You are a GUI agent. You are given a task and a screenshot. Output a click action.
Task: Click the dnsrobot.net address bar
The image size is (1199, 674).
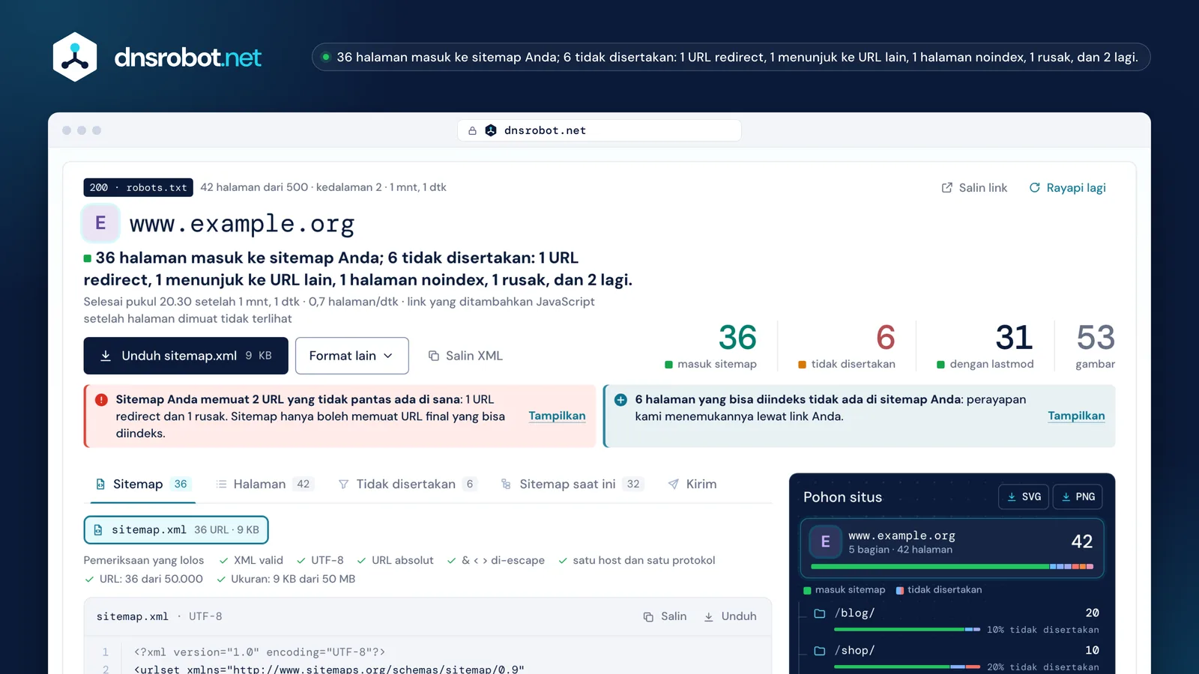(x=599, y=130)
